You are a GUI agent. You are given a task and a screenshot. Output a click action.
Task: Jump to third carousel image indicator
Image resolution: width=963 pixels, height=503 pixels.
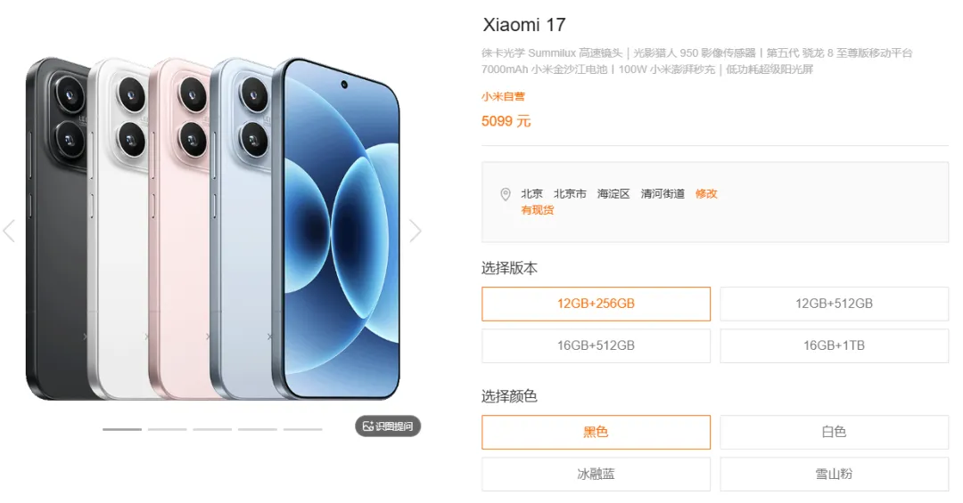212,429
